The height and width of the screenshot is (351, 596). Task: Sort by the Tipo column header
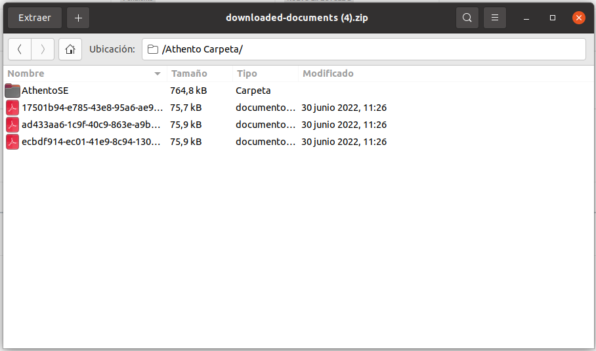click(x=247, y=73)
